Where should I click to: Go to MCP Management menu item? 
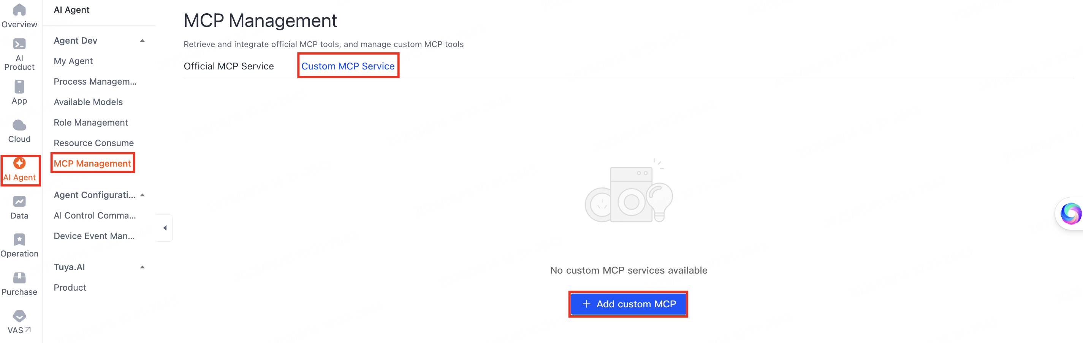pos(92,164)
